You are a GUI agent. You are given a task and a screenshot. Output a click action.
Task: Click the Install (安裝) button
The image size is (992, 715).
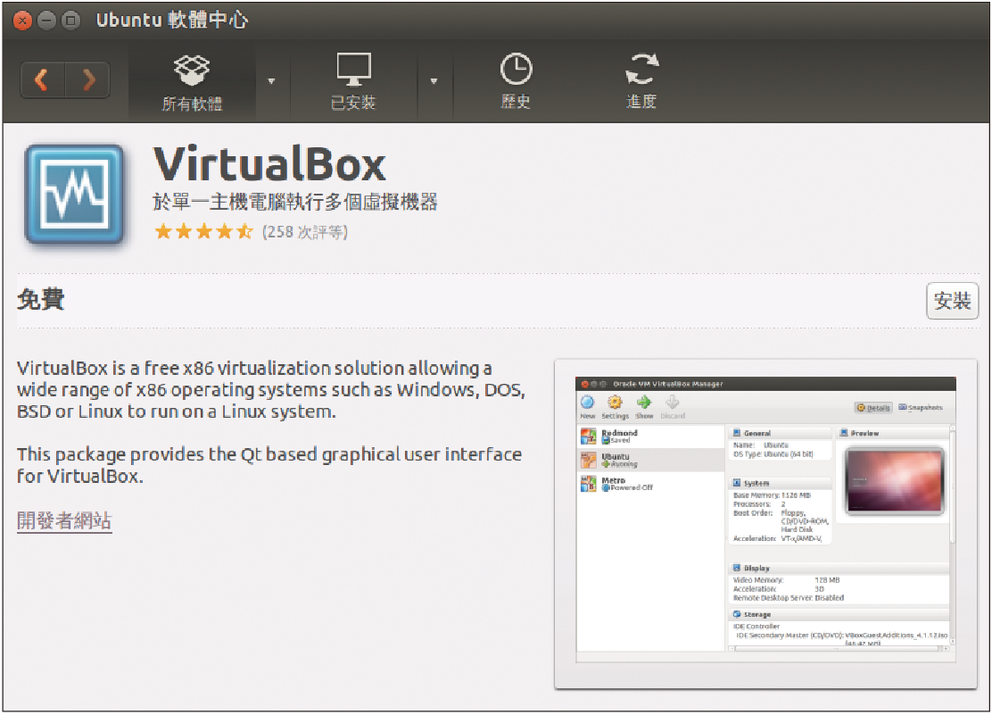952,301
